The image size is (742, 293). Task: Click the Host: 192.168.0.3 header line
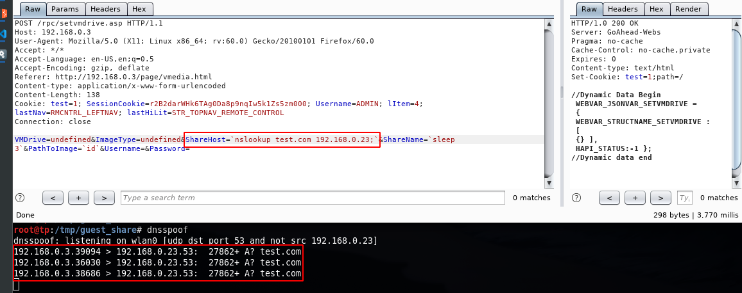[x=53, y=32]
